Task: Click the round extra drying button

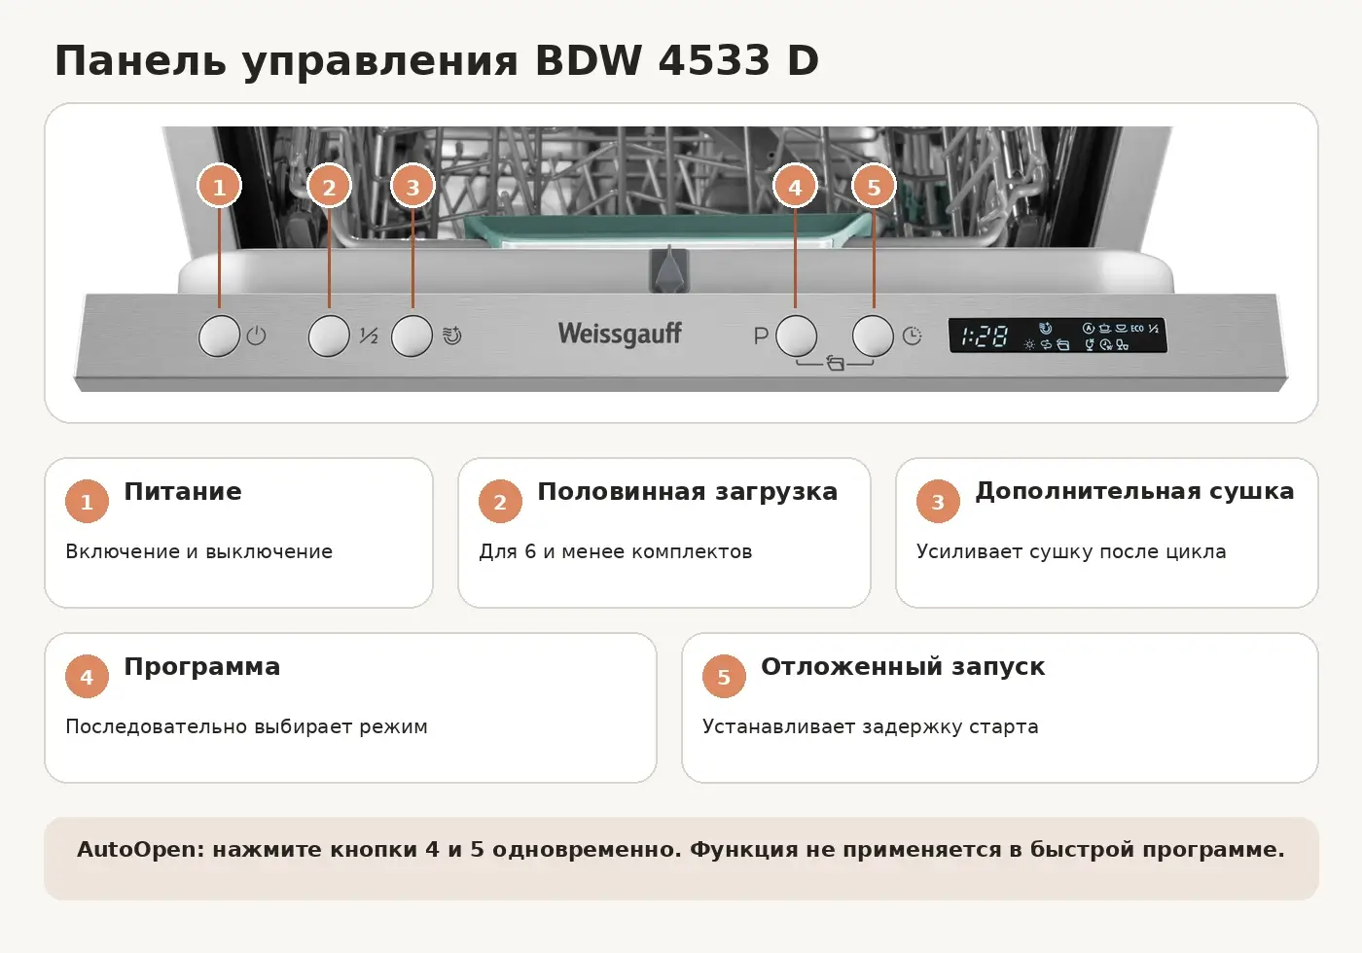Action: tap(412, 335)
